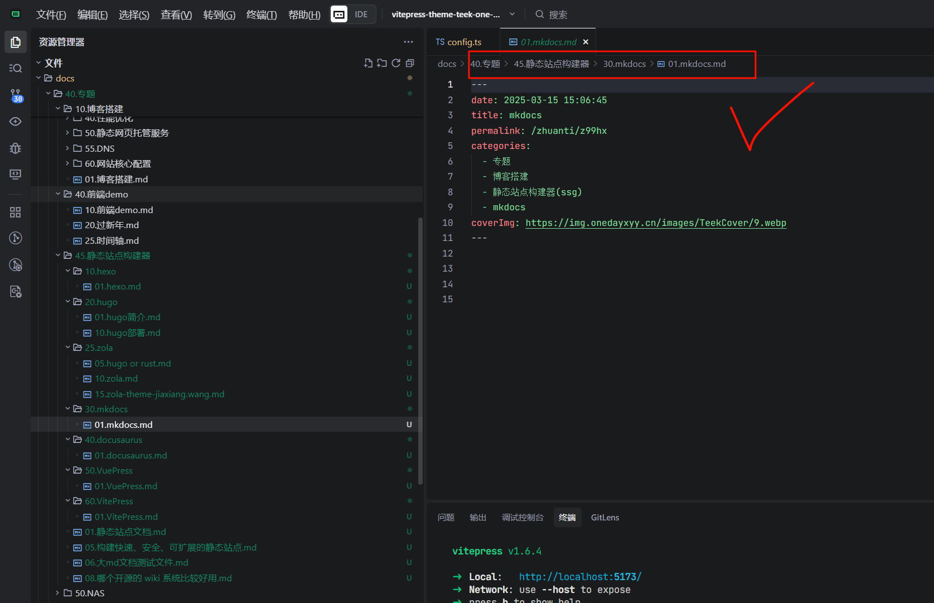Open 01.VitePress.md in file tree
The image size is (934, 603).
(126, 517)
